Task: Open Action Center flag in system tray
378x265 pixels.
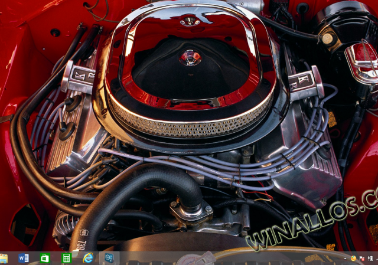Action: coord(361,259)
